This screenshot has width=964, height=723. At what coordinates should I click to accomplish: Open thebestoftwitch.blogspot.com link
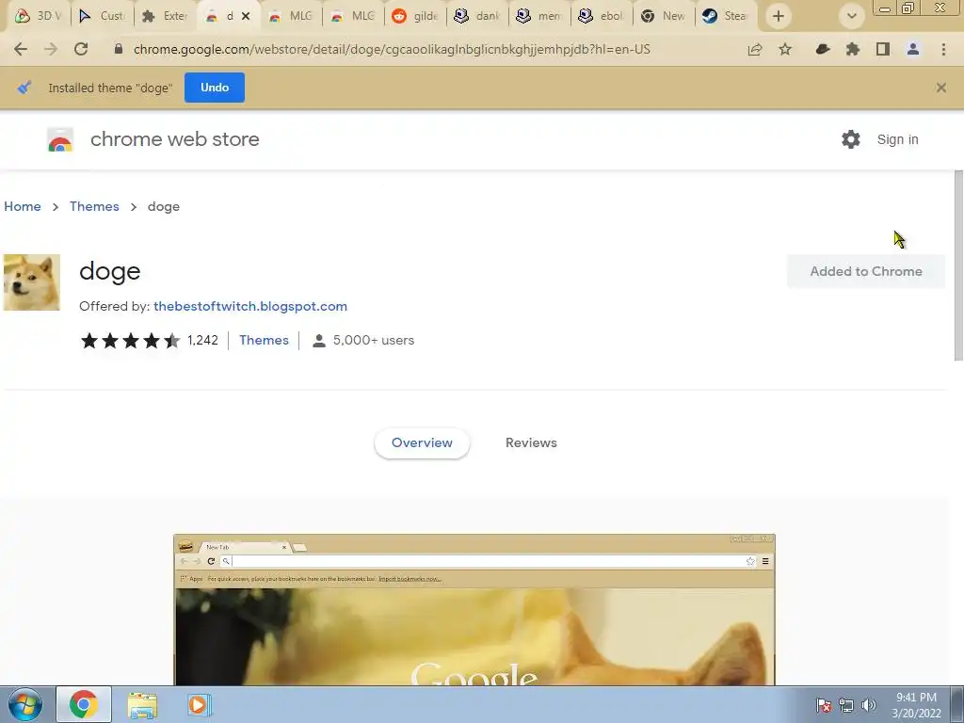point(250,306)
